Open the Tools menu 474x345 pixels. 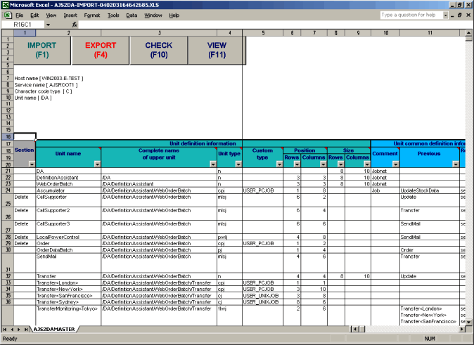click(113, 15)
